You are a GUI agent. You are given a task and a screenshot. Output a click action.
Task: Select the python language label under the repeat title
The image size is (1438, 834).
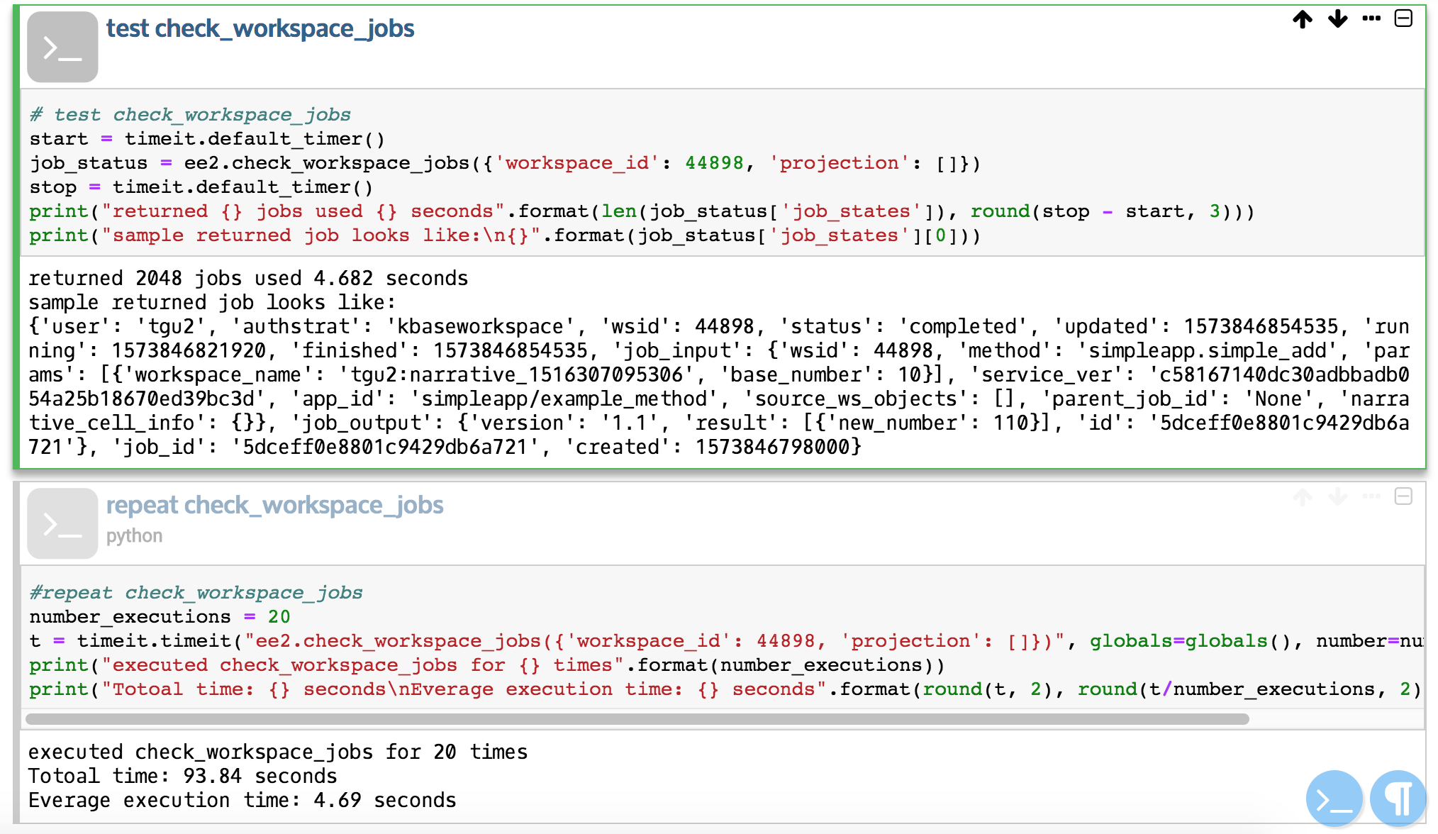click(134, 536)
